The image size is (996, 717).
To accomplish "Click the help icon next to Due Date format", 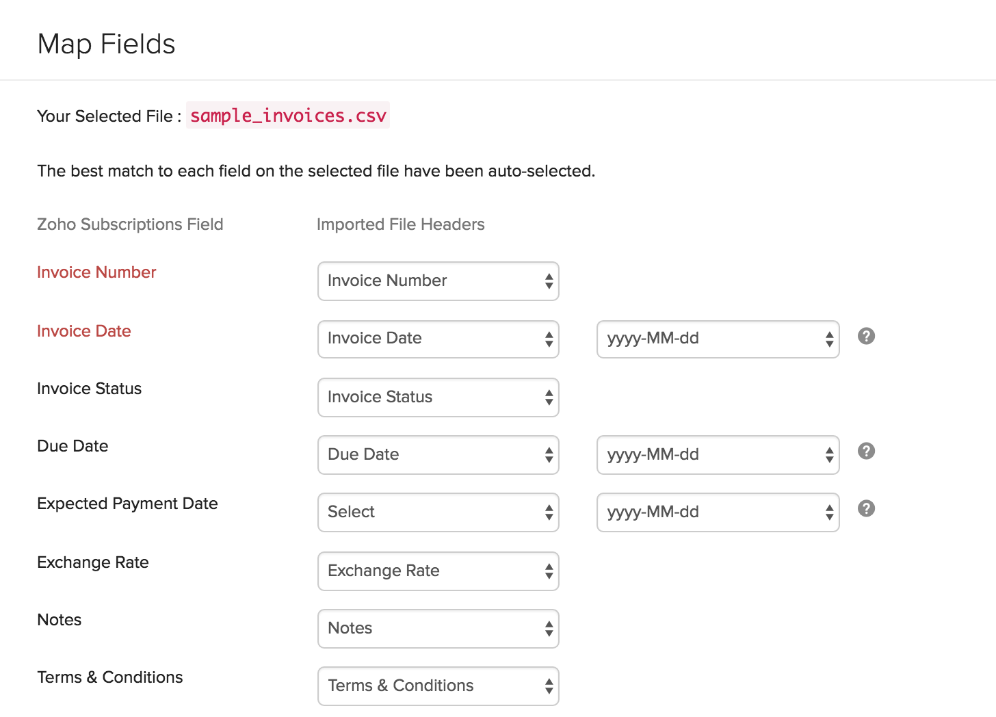I will coord(866,451).
